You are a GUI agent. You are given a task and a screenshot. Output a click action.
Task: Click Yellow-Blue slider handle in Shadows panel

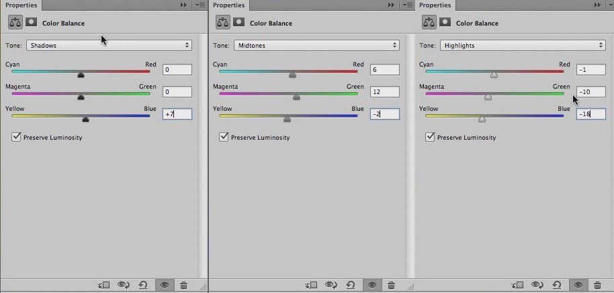click(85, 120)
